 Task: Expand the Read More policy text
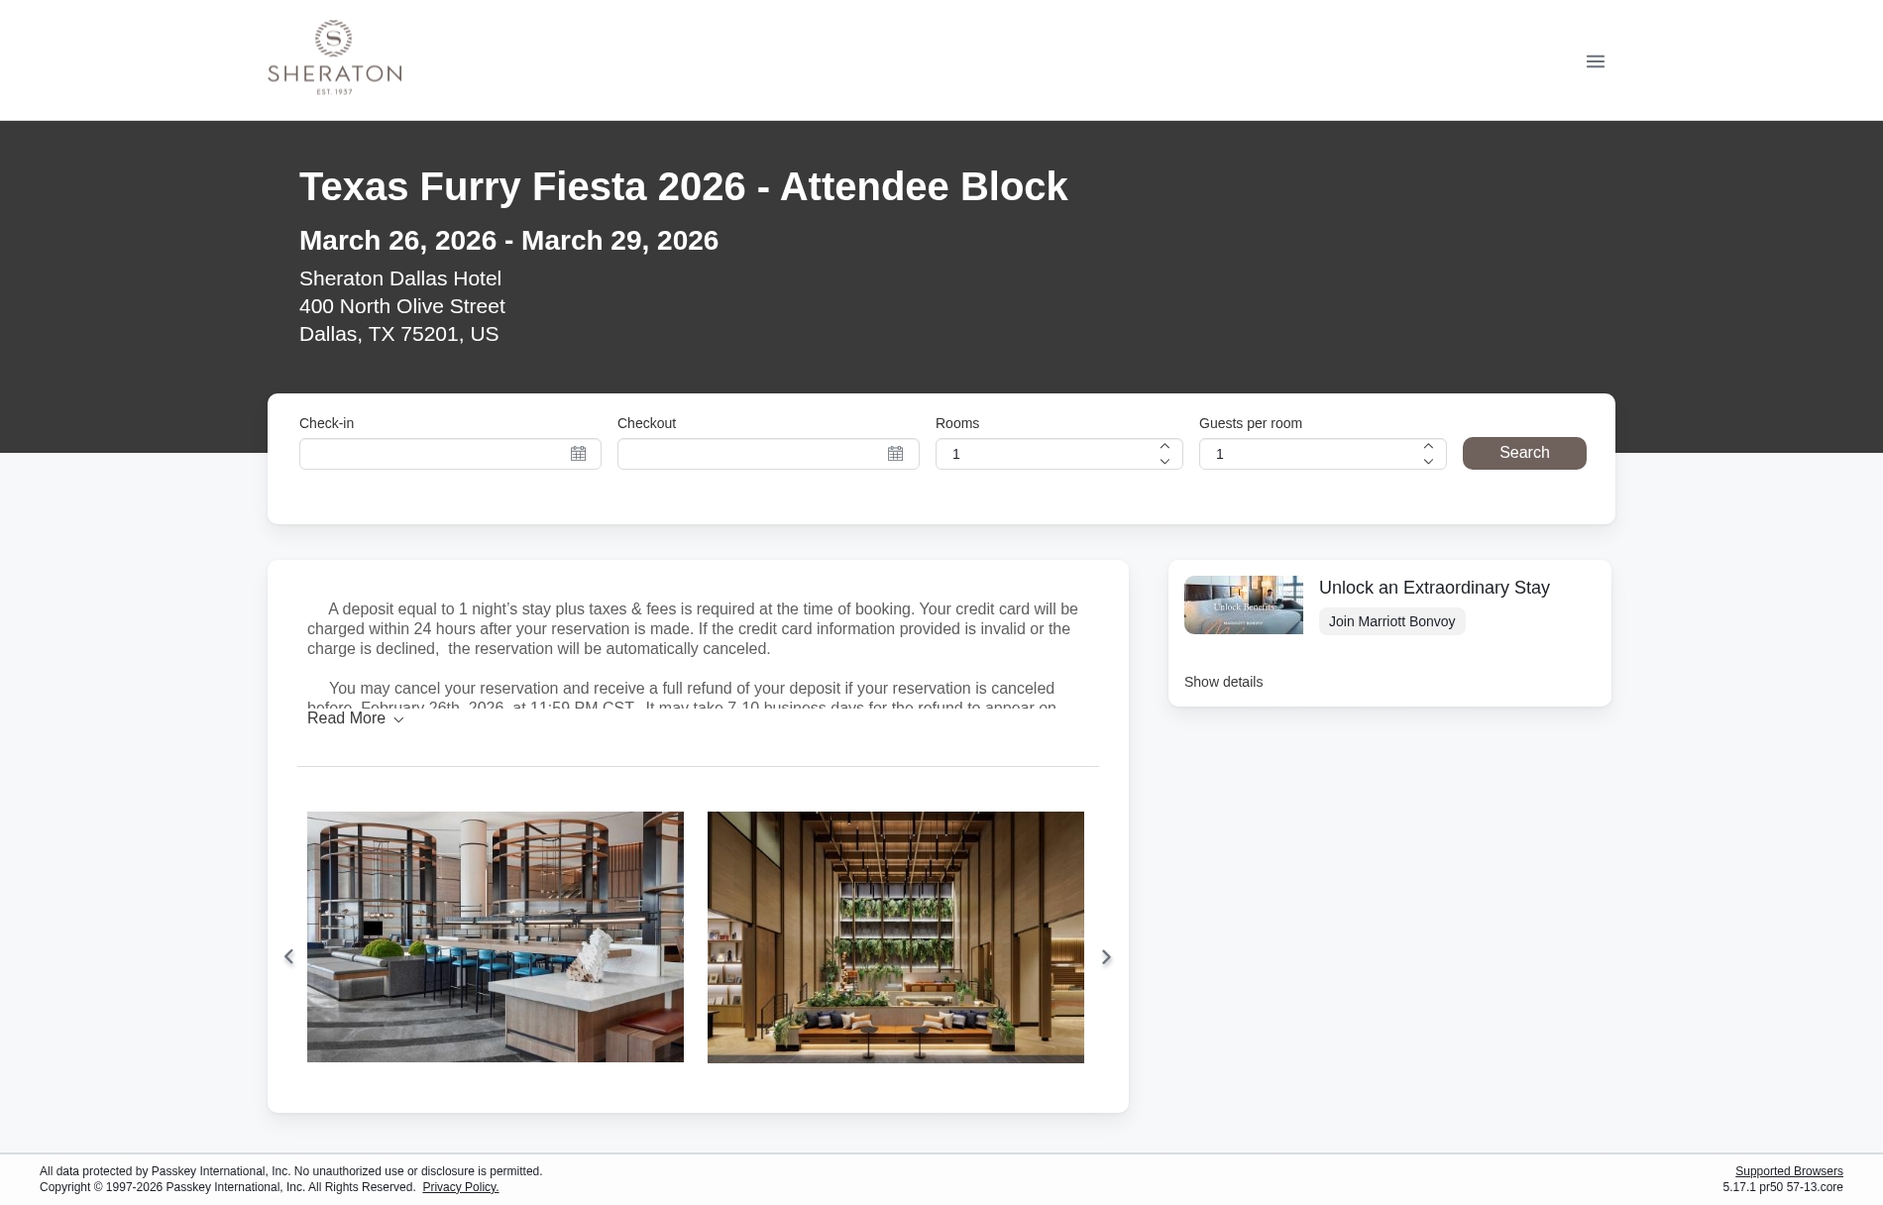click(x=355, y=718)
